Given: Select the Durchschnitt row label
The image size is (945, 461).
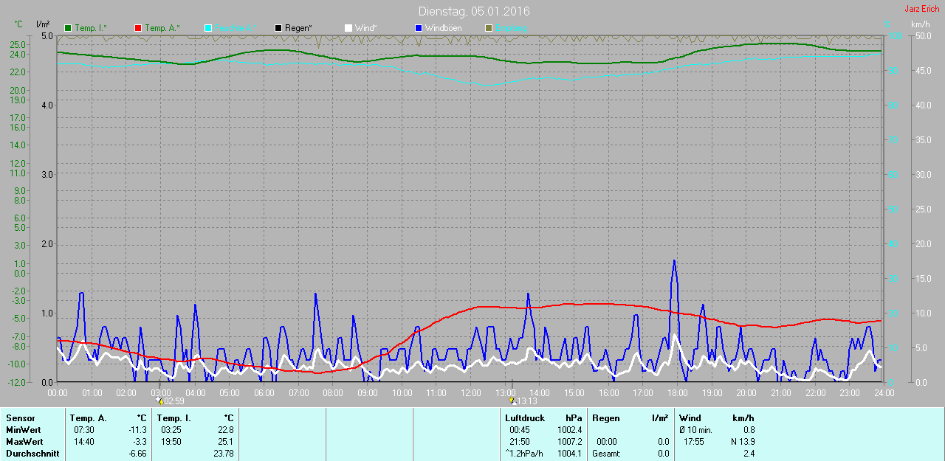Looking at the screenshot, I should pos(32,454).
